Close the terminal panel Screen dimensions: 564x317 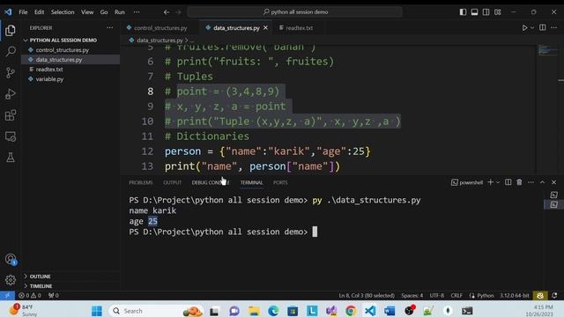[554, 182]
